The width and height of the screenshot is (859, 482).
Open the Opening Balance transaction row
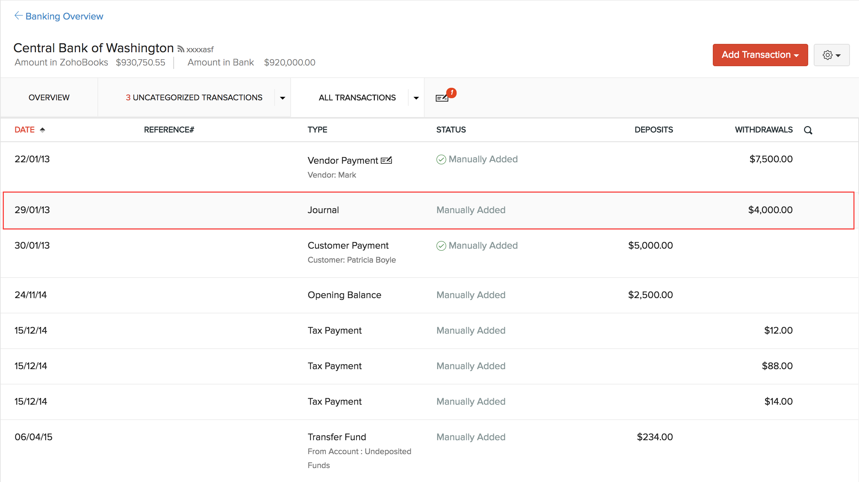344,295
